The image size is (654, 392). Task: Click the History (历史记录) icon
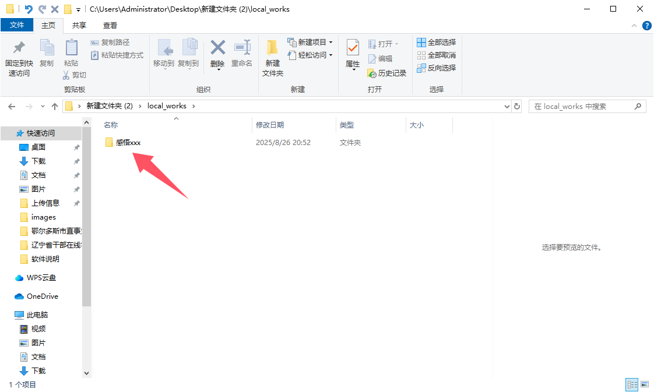pyautogui.click(x=372, y=73)
